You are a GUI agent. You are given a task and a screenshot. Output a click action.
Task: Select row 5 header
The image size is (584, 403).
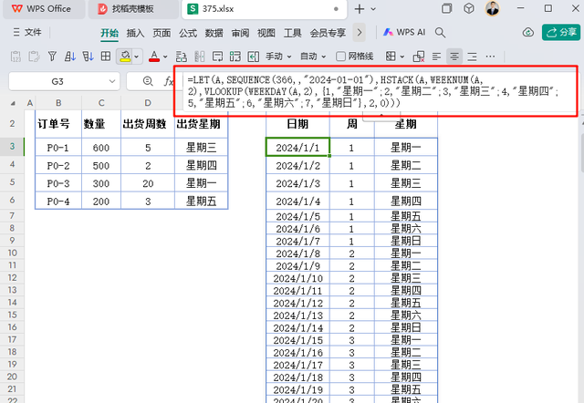(x=12, y=182)
